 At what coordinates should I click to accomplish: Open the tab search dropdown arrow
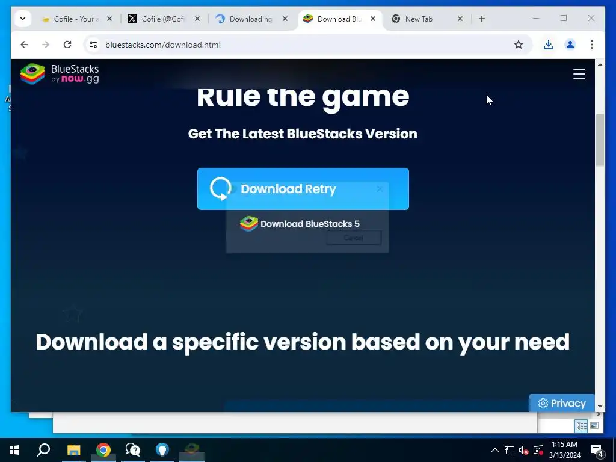coord(23,19)
